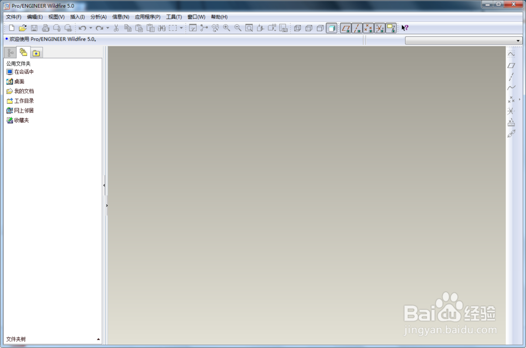The height and width of the screenshot is (348, 526).
Task: Click the datum plane tool in right toolbar
Action: (511, 65)
